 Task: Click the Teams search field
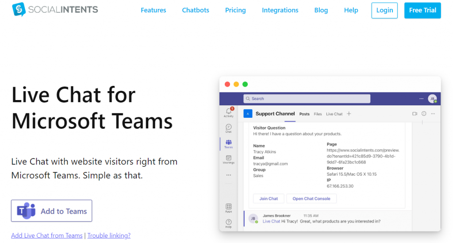click(307, 99)
